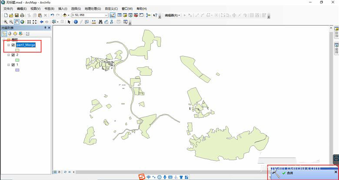
Task: Pin the 内容列表 panel
Action: pos(45,28)
